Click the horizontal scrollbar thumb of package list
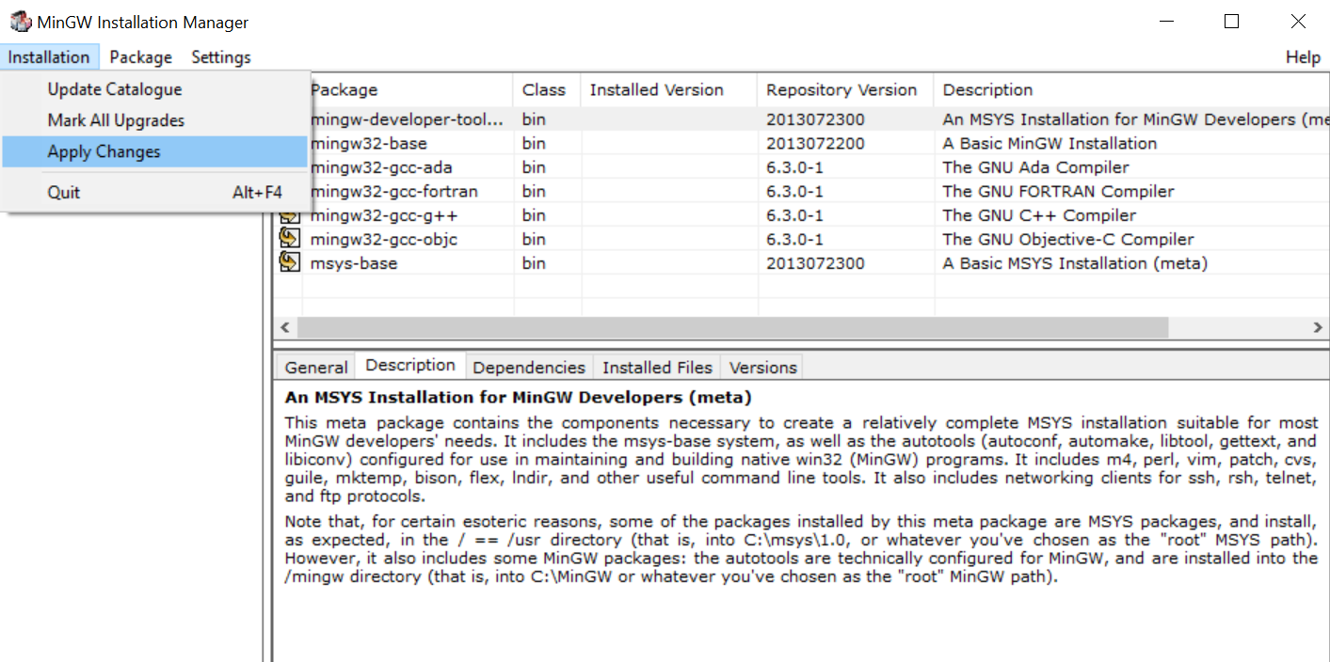The image size is (1330, 662). pyautogui.click(x=732, y=327)
